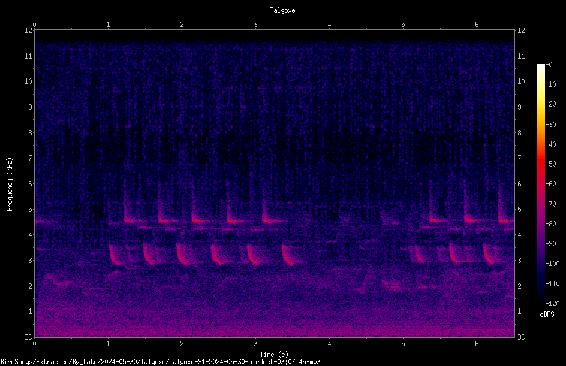
Task: Click the Frequency (kHz) axis label
Action: click(x=10, y=184)
